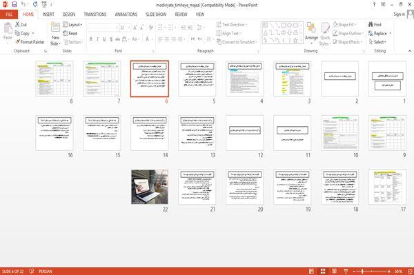Click the zoom in plus button
Screen dimensions: 414x275
pos(389,272)
